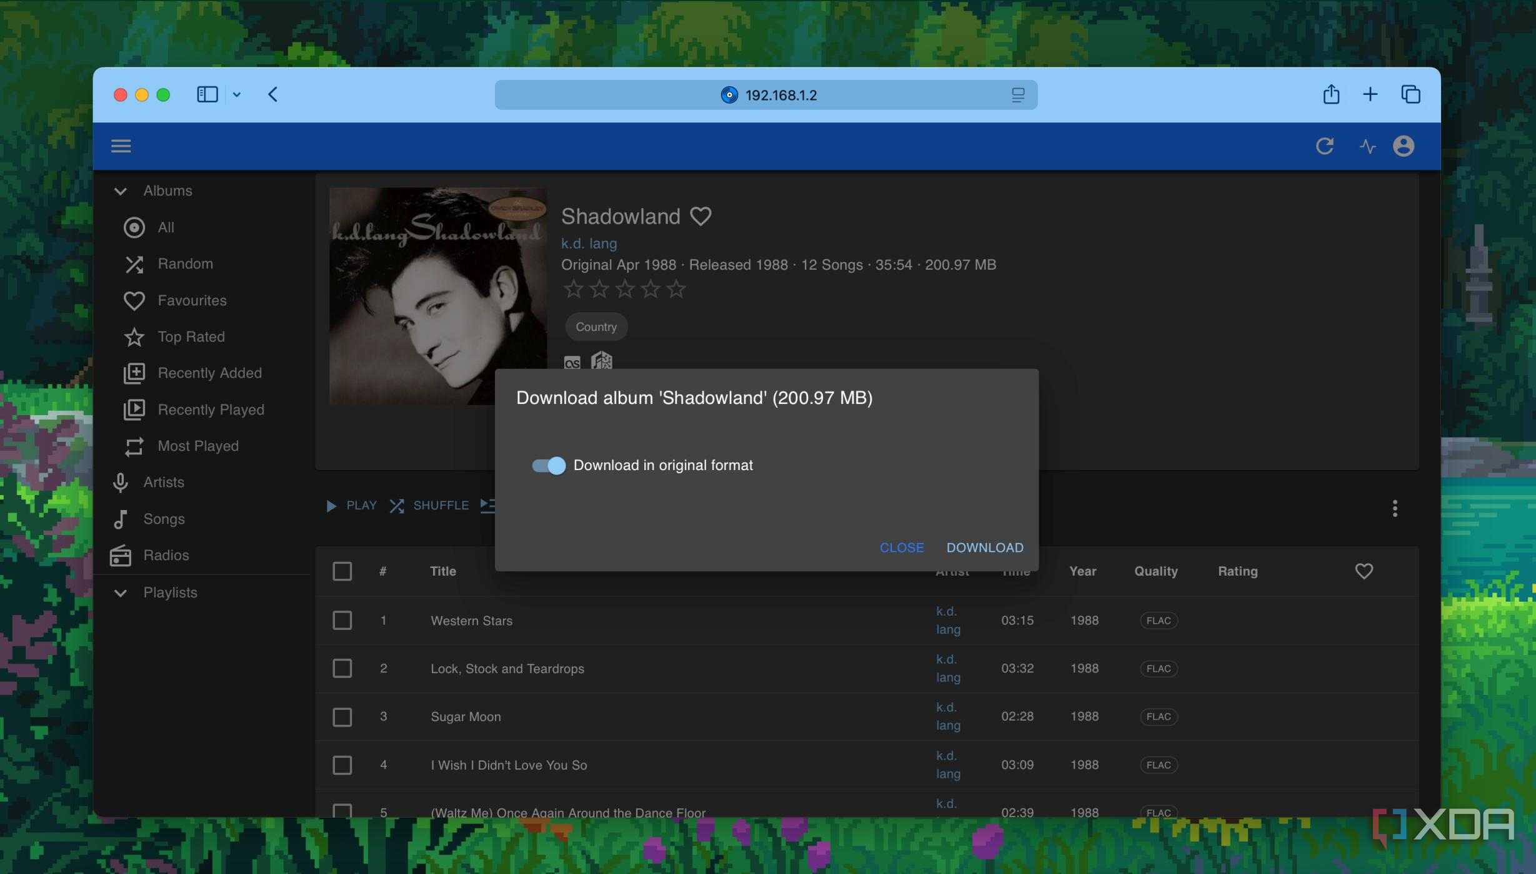The image size is (1536, 874).
Task: Click FLAC badge on Western Stars row
Action: [x=1159, y=621]
